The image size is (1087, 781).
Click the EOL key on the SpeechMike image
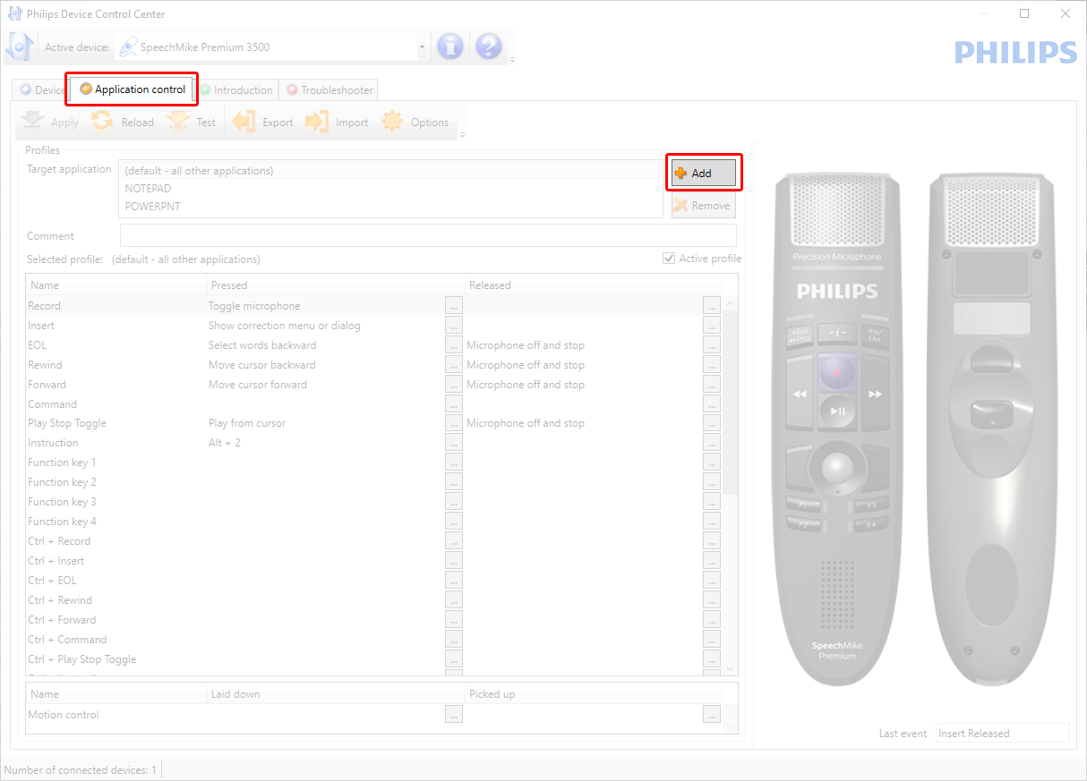coord(800,335)
